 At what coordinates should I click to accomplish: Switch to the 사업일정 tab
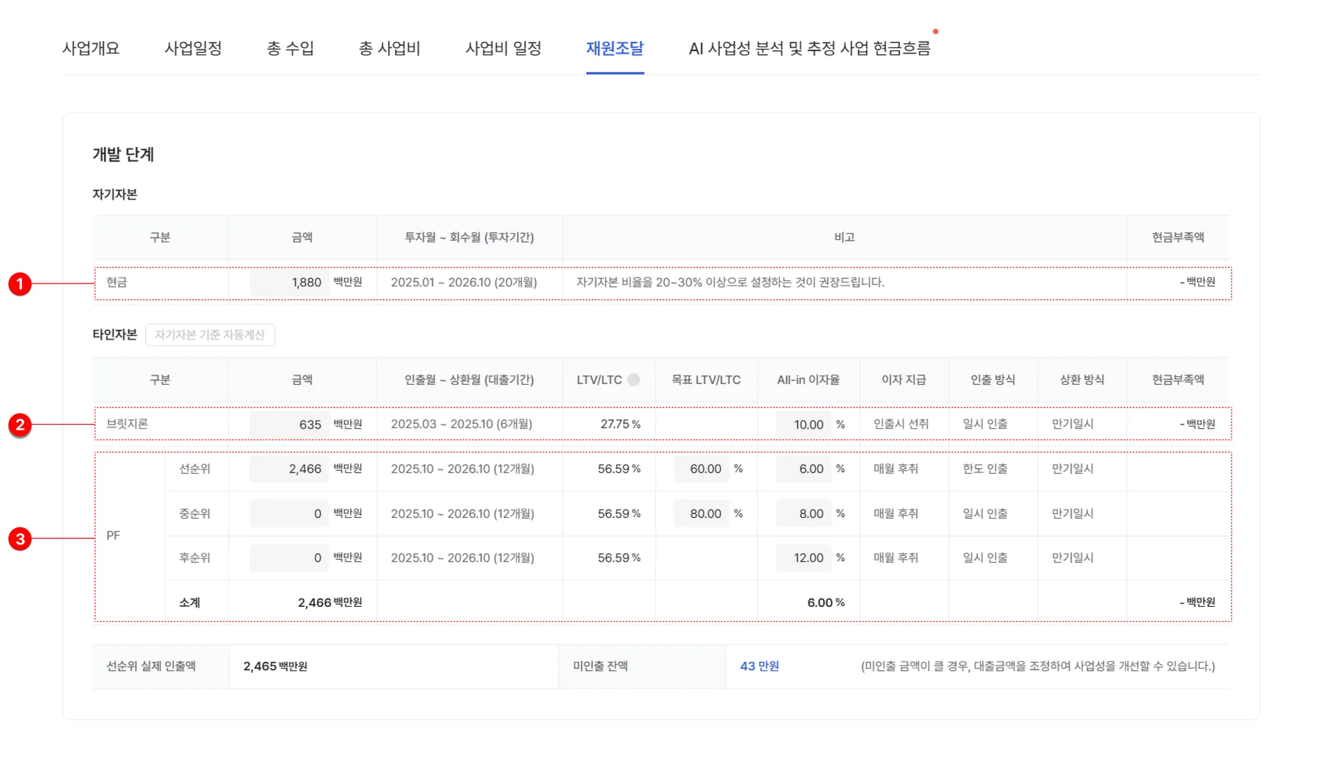click(193, 48)
